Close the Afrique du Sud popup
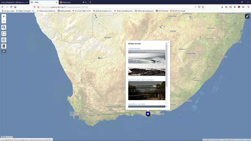 click(x=169, y=42)
